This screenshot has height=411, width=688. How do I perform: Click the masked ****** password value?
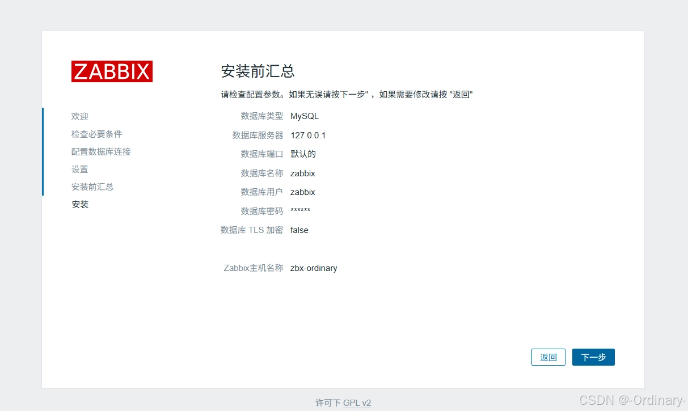point(301,211)
